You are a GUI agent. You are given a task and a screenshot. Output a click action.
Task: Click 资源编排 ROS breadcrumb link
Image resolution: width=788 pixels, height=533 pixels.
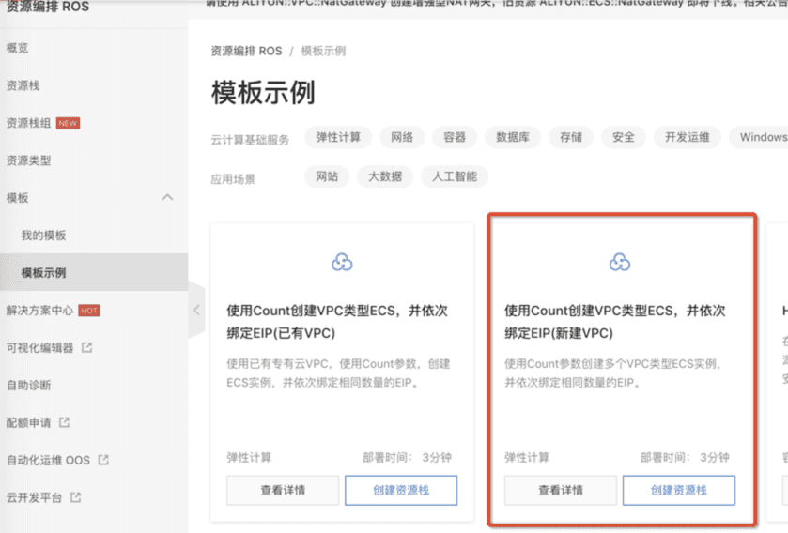[x=246, y=52]
